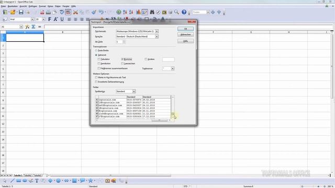Viewport: 335px width, 188px height.
Task: Click Abbrechen button
Action: tap(185, 34)
